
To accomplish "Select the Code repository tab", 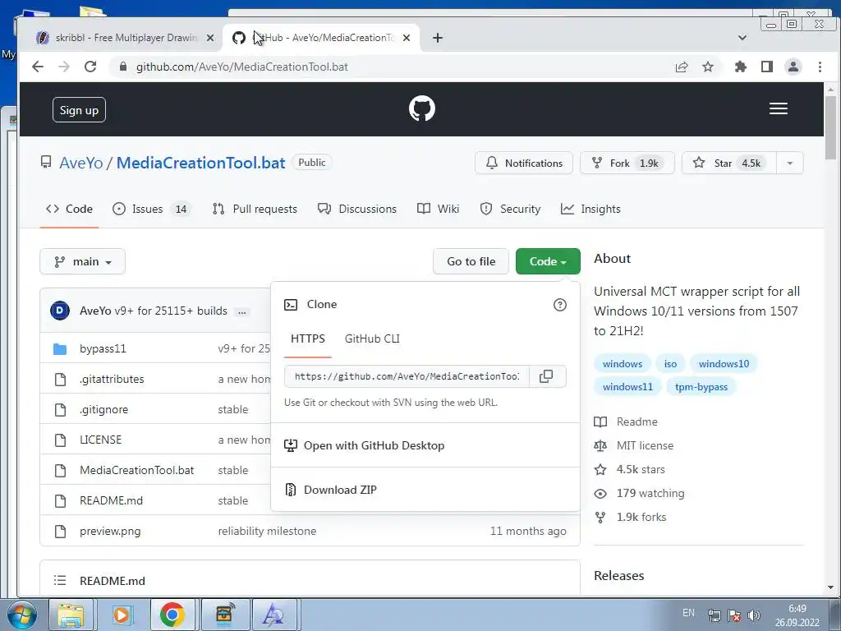I will [69, 209].
